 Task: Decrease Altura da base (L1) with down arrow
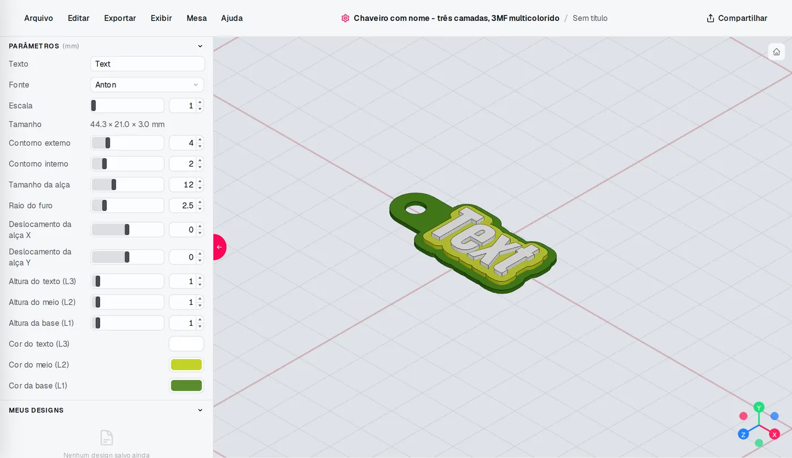coord(200,326)
